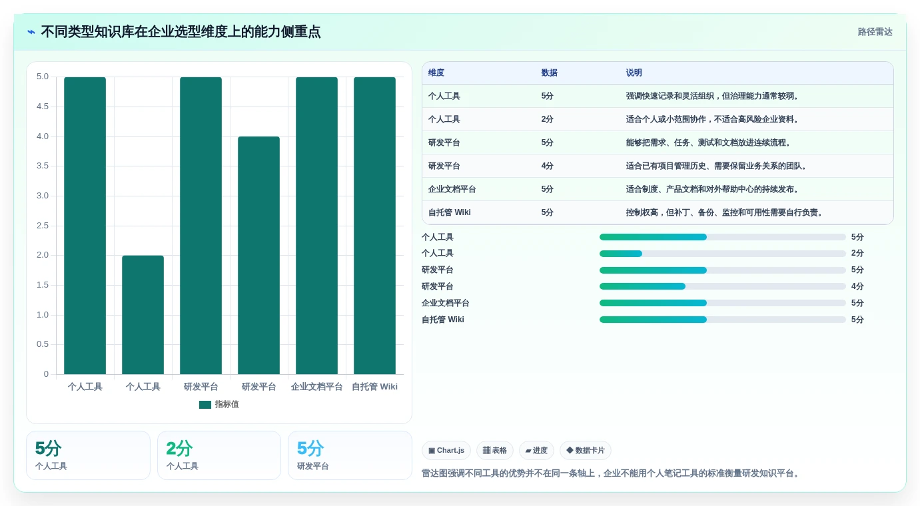Click the title 不同类型知识库在企业选型维度上的能力侧重点
The image size is (920, 506).
pos(181,32)
